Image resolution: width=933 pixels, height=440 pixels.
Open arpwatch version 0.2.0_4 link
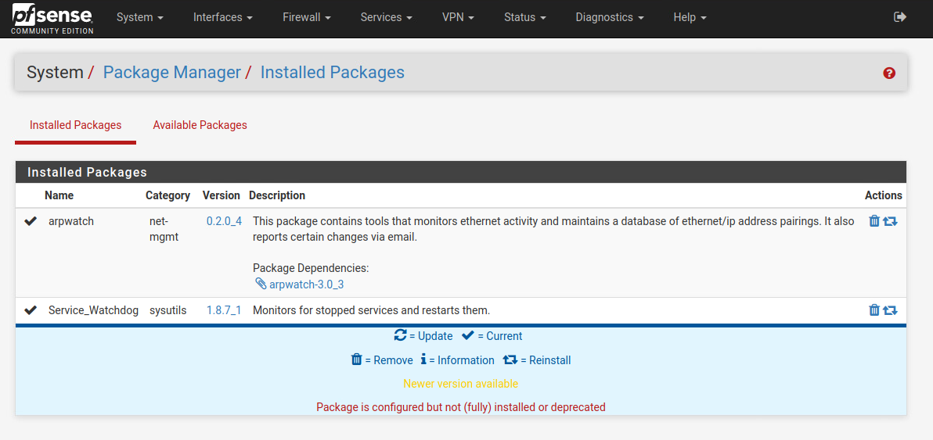[225, 221]
